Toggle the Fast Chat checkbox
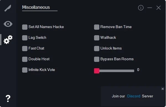The image size is (166, 107). tap(25, 48)
